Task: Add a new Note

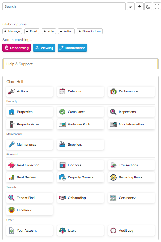Action: point(49,31)
